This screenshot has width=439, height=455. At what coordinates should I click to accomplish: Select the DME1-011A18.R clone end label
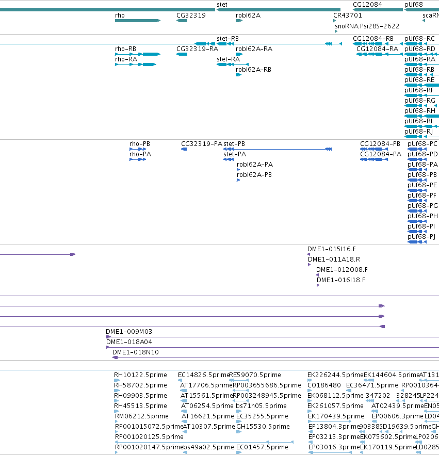pos(334,259)
